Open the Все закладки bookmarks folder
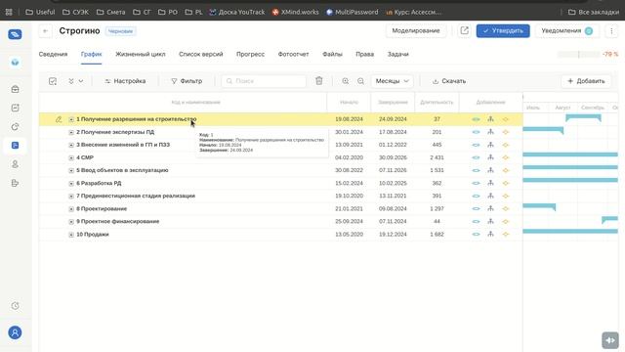 pos(594,12)
